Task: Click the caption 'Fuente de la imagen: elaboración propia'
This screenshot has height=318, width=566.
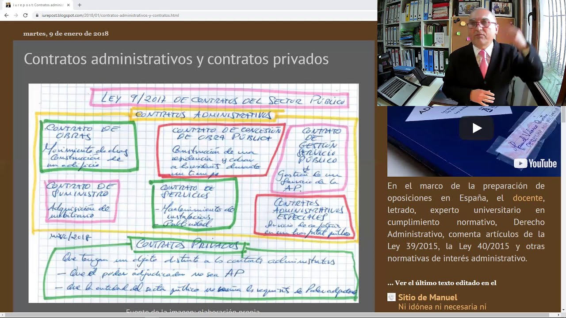Action: tap(193, 311)
